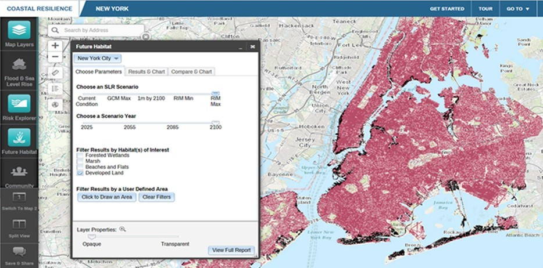This screenshot has width=543, height=268.
Task: Tick the Marsh habitat checkbox
Action: coord(80,161)
